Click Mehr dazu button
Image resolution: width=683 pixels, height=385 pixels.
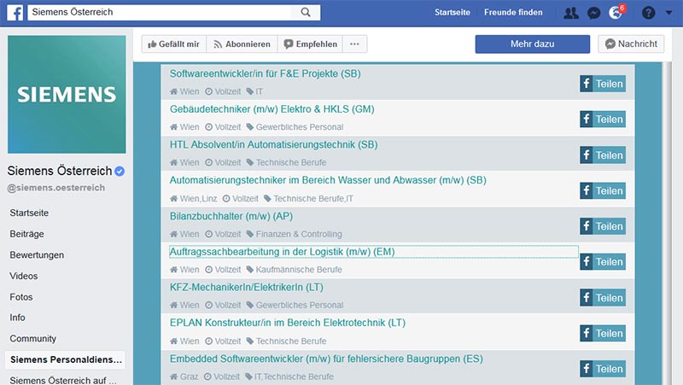tap(532, 44)
